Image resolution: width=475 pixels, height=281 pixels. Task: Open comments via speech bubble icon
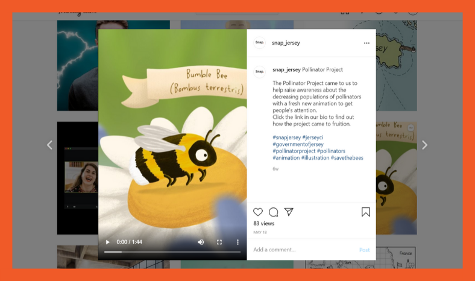[274, 212]
